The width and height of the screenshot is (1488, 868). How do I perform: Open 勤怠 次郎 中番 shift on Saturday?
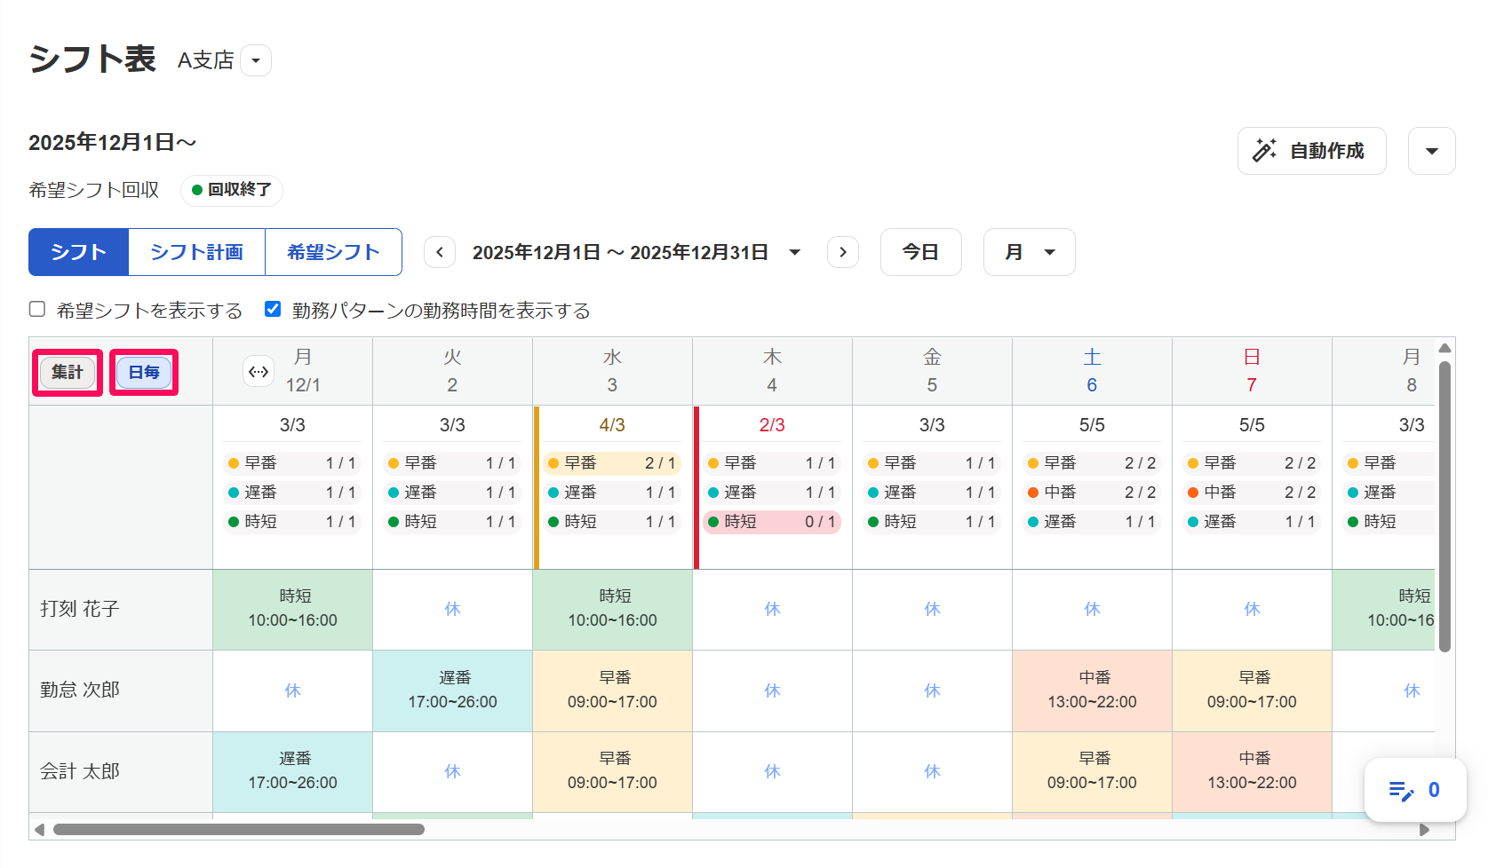[1092, 690]
